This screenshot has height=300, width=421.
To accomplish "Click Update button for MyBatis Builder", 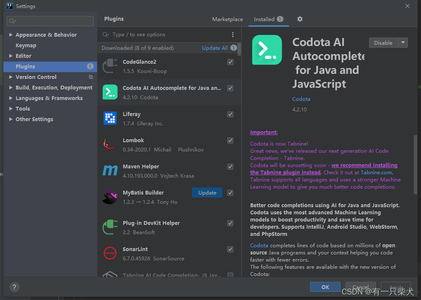I will pos(207,192).
